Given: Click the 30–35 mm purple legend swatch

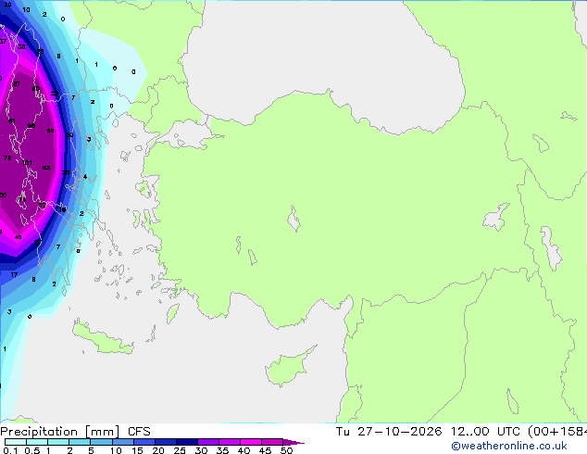Looking at the screenshot, I should click(x=207, y=442).
